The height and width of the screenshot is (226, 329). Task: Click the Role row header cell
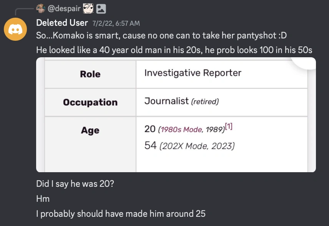pos(90,74)
